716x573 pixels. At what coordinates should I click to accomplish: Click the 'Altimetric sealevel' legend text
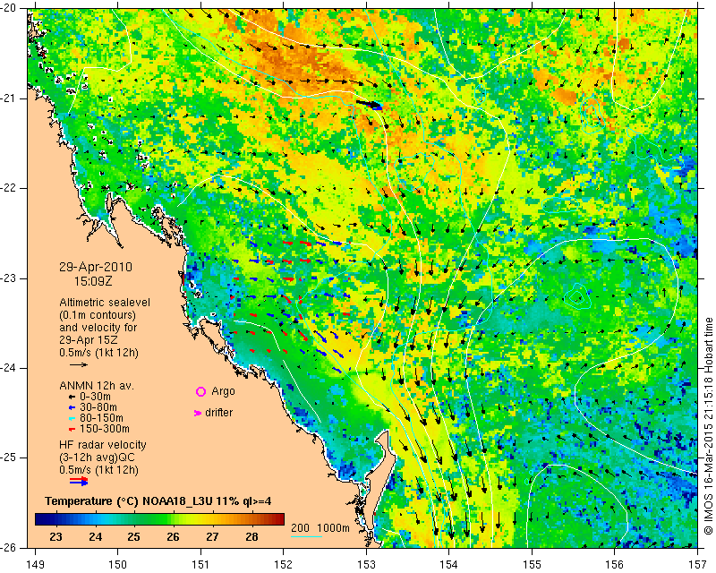pos(105,303)
